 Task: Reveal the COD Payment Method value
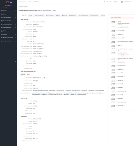coord(37,136)
